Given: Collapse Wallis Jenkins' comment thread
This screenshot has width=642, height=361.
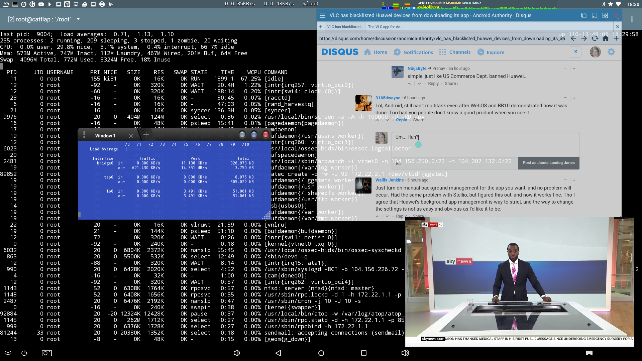Looking at the screenshot, I should [565, 180].
